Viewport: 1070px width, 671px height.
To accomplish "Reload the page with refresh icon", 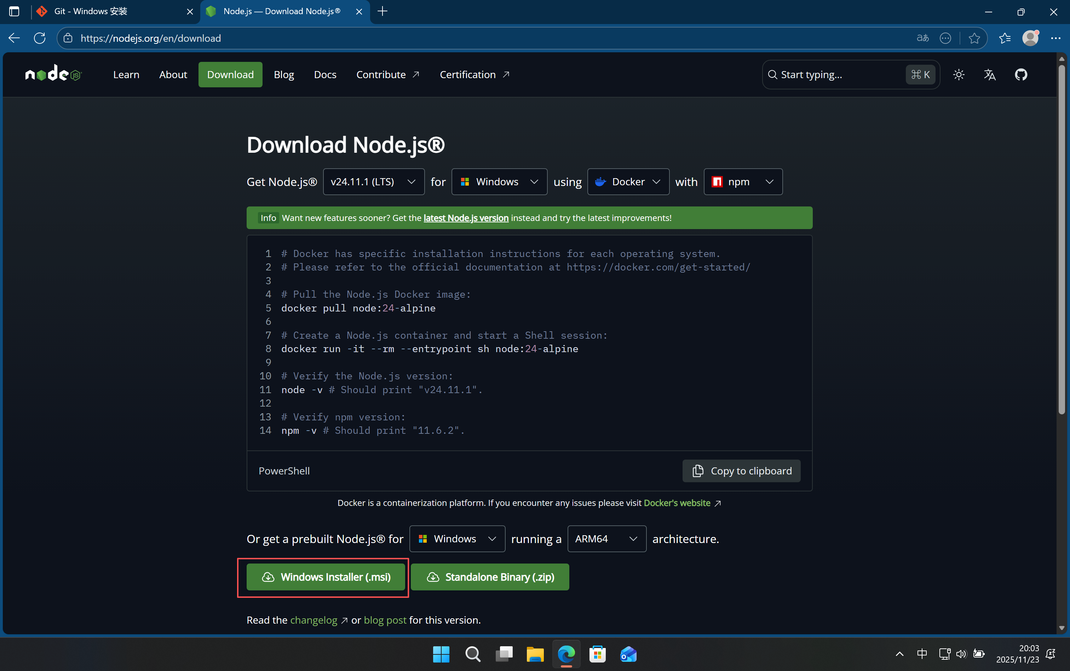I will click(40, 38).
